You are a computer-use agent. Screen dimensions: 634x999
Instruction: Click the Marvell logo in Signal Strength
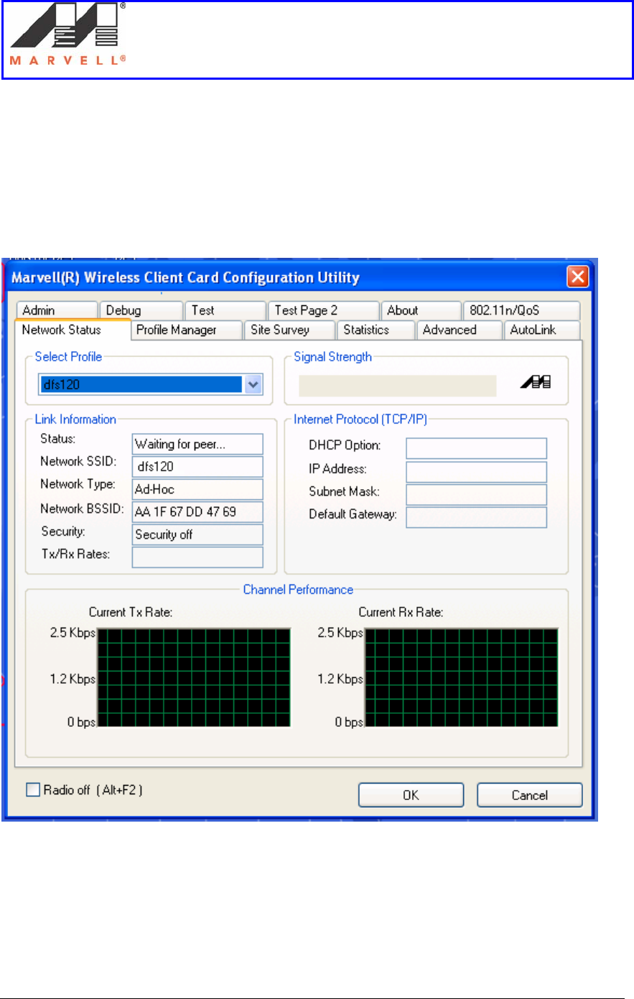tap(536, 383)
